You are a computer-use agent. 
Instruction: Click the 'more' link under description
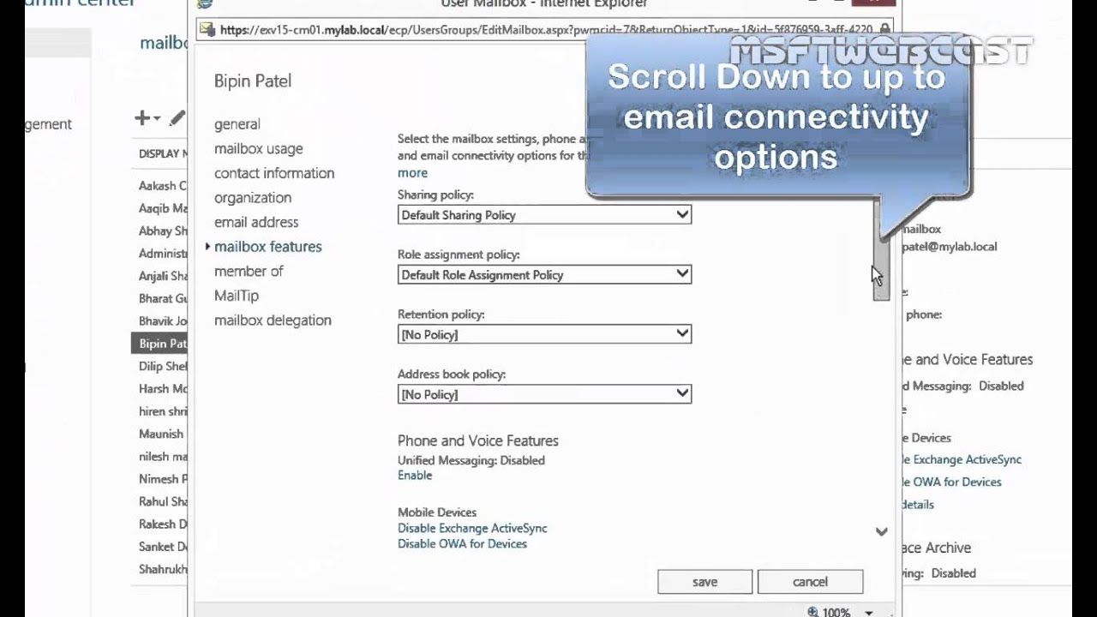pos(412,173)
